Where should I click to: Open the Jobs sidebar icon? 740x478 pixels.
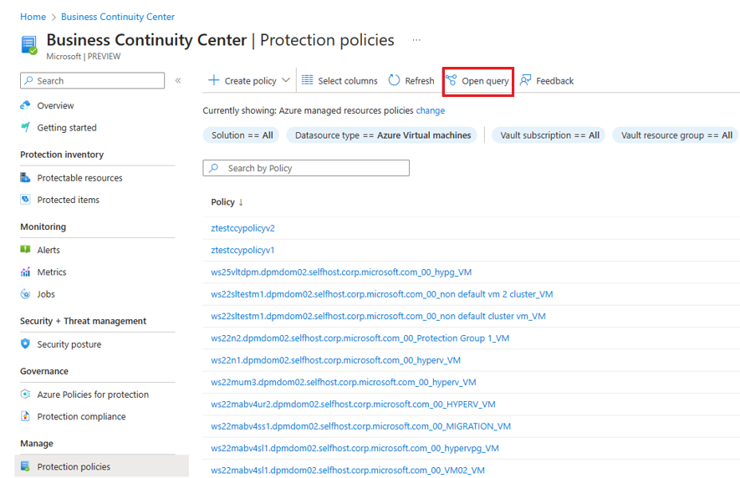(x=25, y=294)
